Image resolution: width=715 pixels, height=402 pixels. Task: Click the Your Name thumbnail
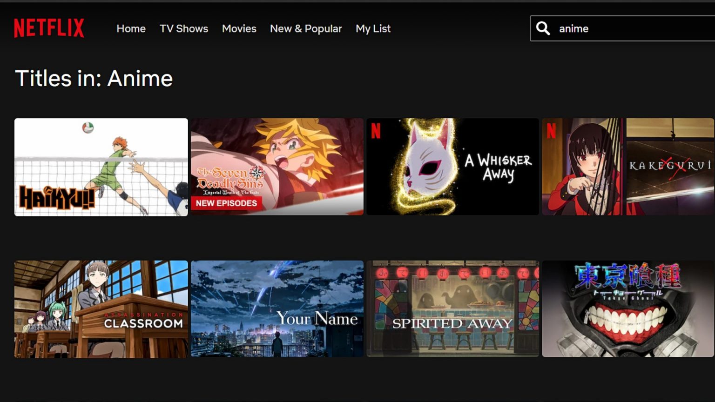pos(277,308)
